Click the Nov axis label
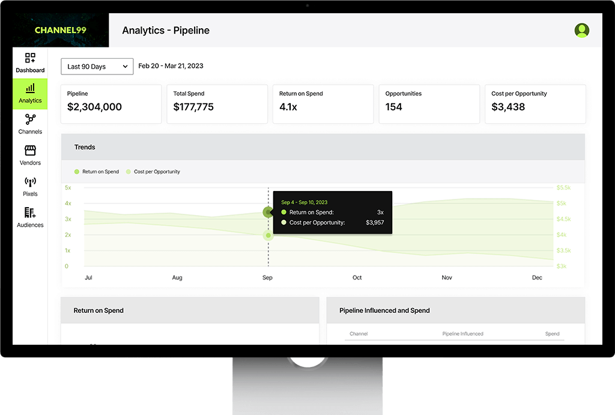The height and width of the screenshot is (415, 615). pyautogui.click(x=447, y=277)
